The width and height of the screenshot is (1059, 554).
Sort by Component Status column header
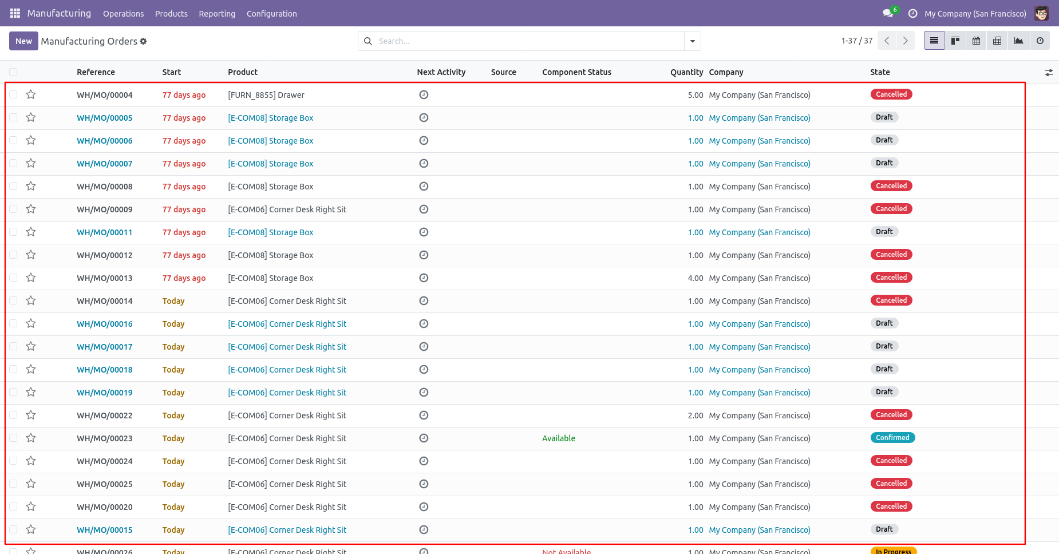pyautogui.click(x=576, y=72)
